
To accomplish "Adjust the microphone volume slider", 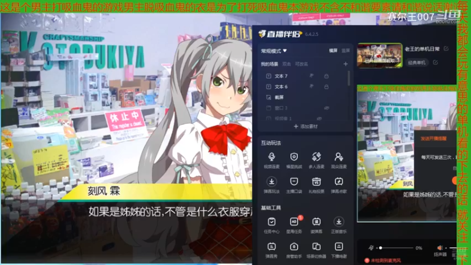I will click(x=395, y=248).
